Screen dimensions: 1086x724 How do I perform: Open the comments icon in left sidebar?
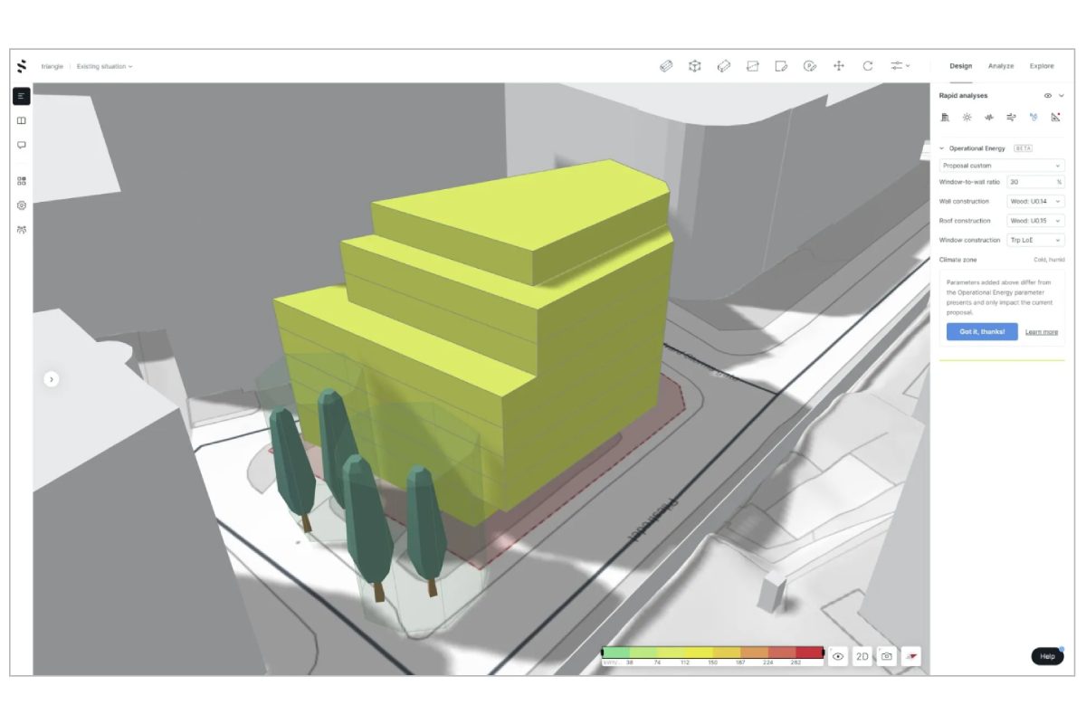pyautogui.click(x=22, y=145)
